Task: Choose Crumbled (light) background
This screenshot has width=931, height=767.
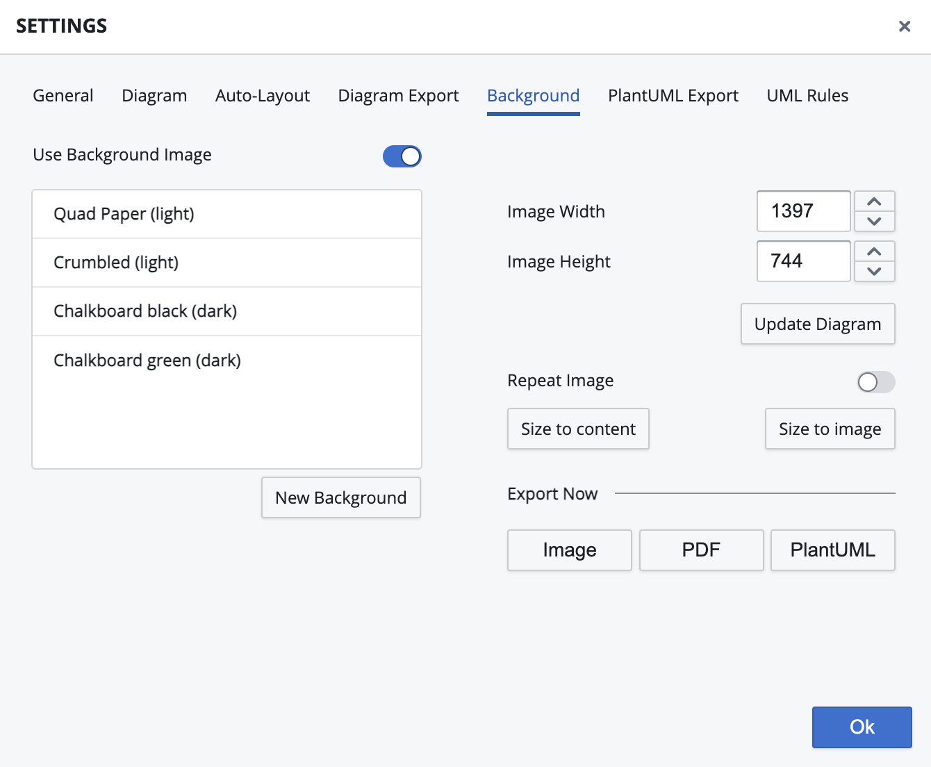Action: 226,263
